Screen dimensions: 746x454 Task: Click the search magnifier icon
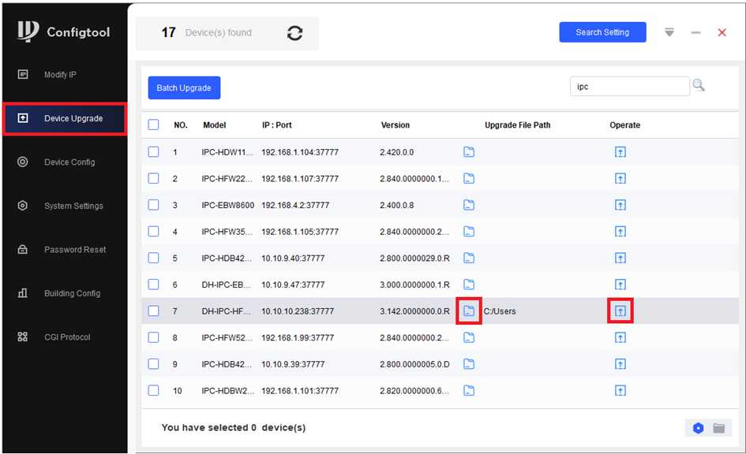pyautogui.click(x=698, y=86)
